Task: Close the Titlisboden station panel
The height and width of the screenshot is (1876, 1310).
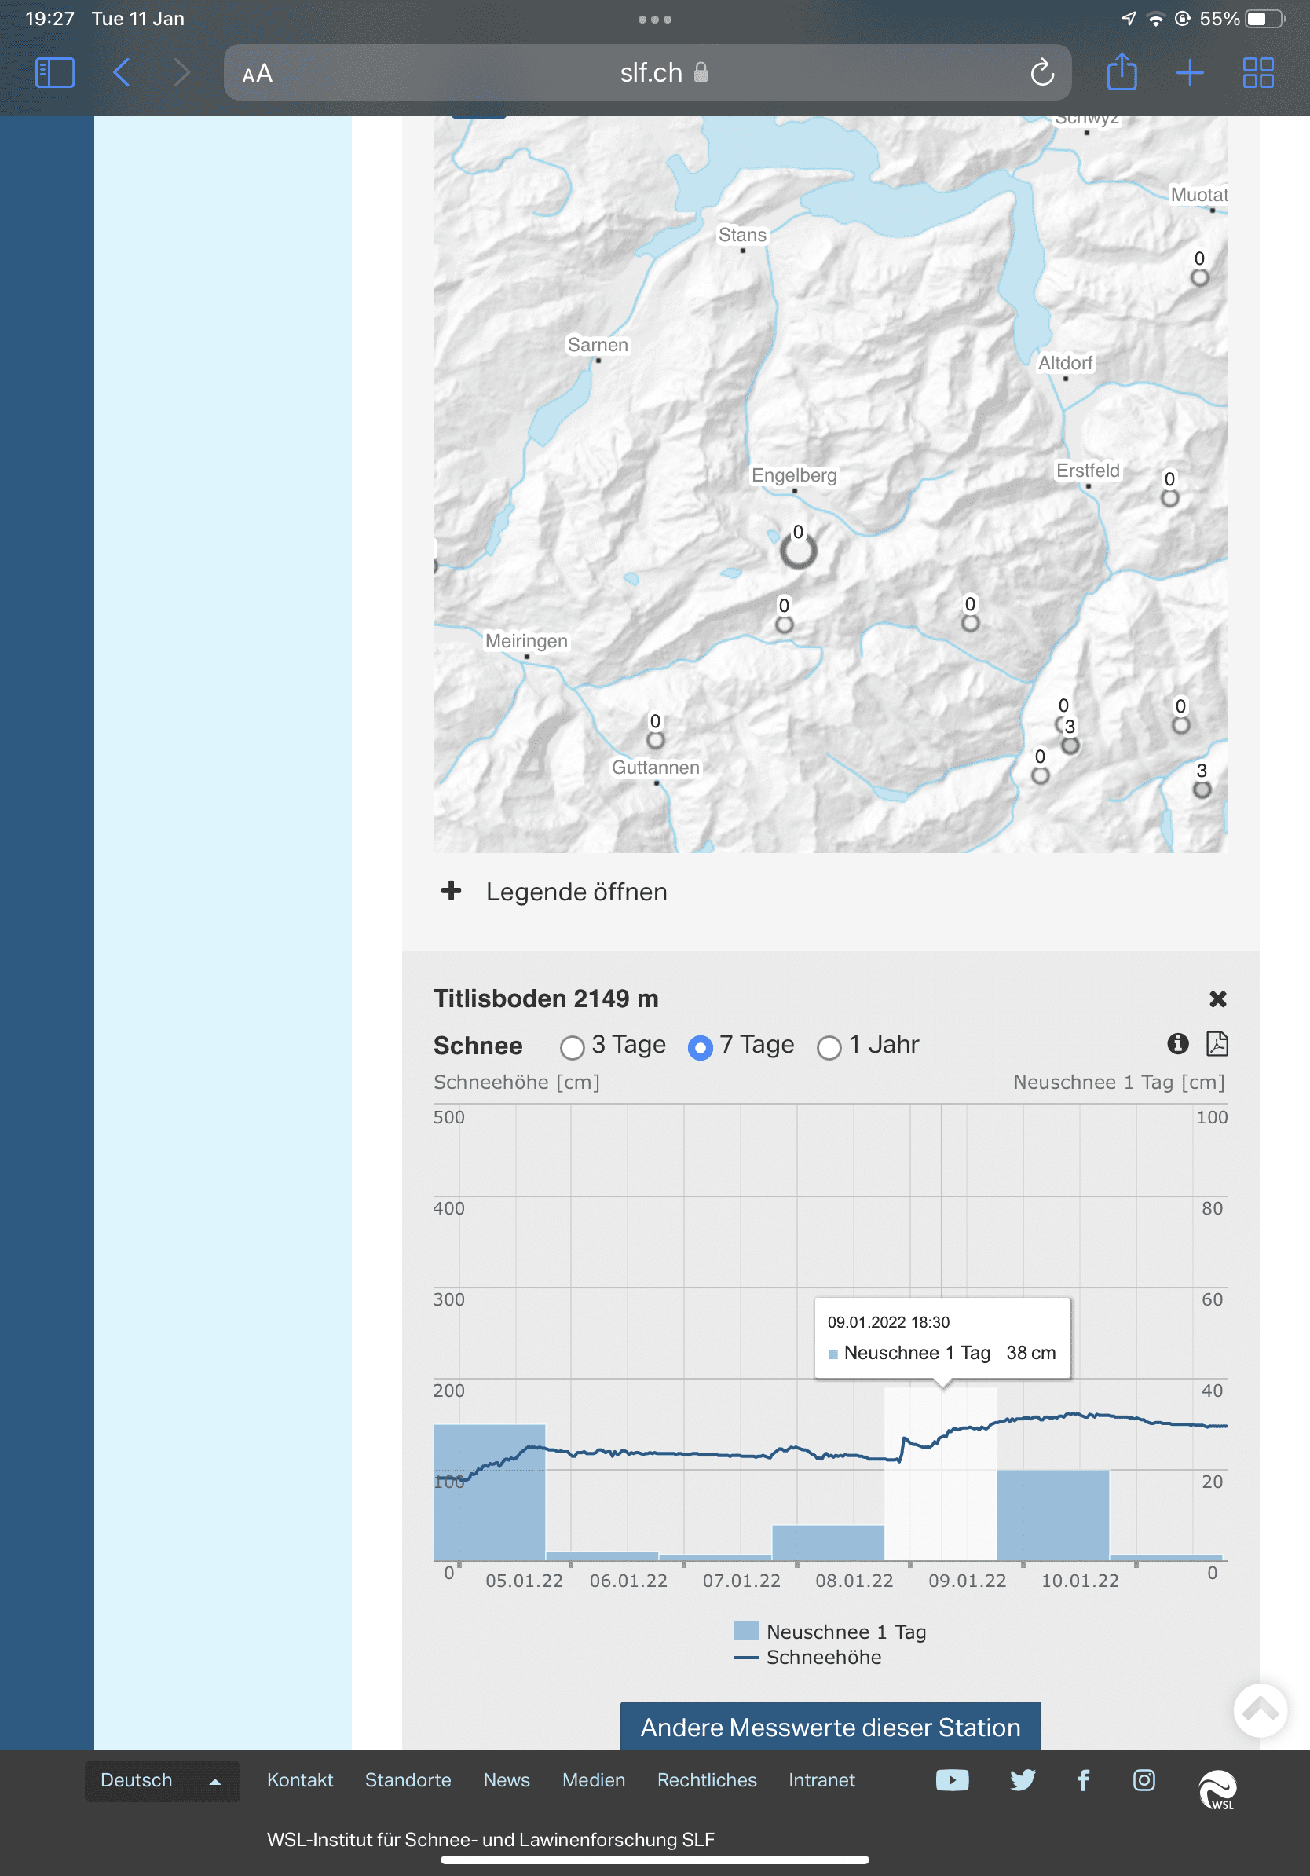Action: coord(1217,998)
